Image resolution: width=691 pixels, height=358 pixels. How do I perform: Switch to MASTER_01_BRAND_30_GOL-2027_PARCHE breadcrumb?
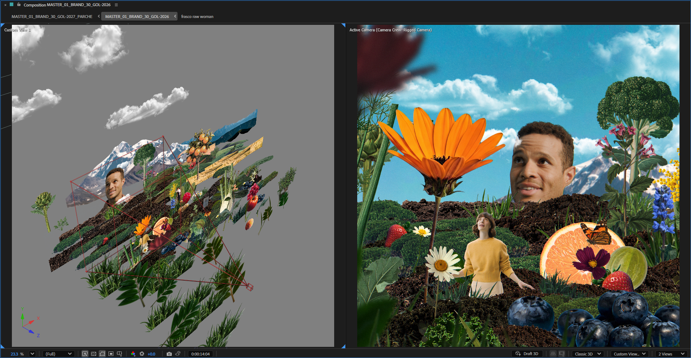tap(52, 17)
